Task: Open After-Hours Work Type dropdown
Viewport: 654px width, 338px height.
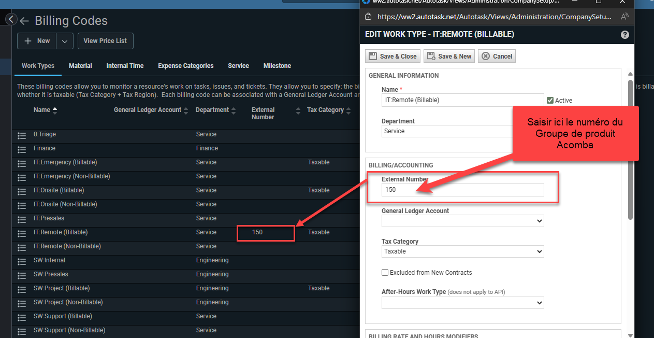Action: [x=462, y=302]
